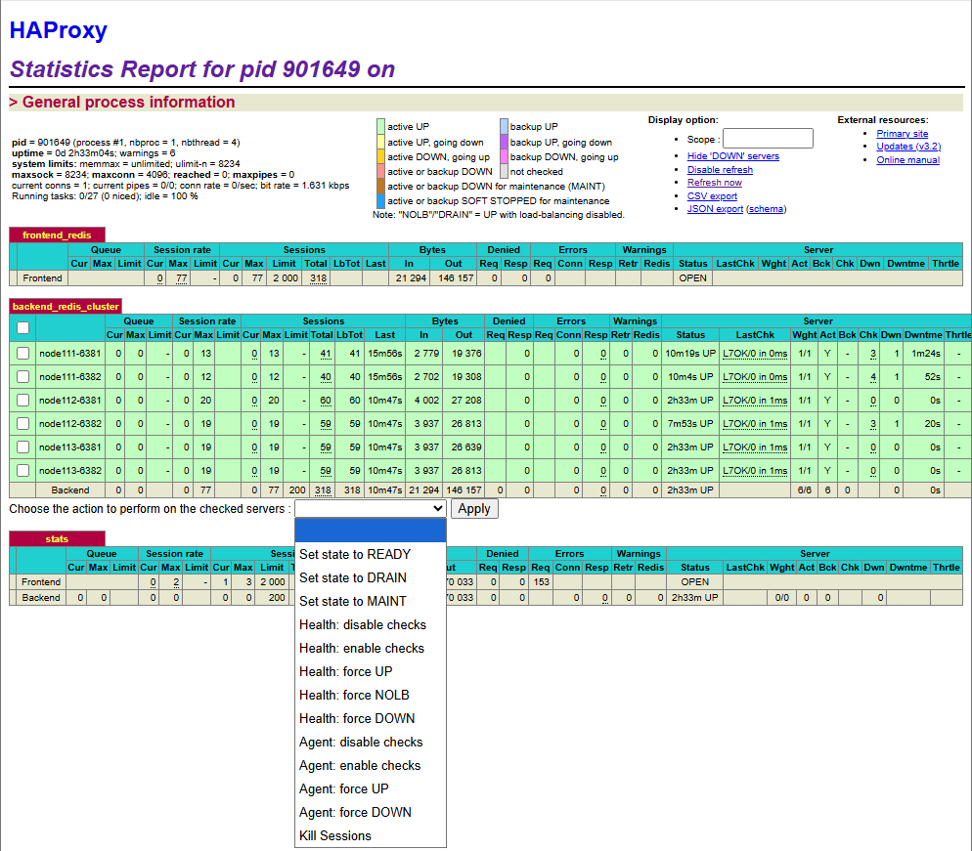The image size is (972, 851).
Task: Click the node111-6381 server name
Action: [70, 353]
